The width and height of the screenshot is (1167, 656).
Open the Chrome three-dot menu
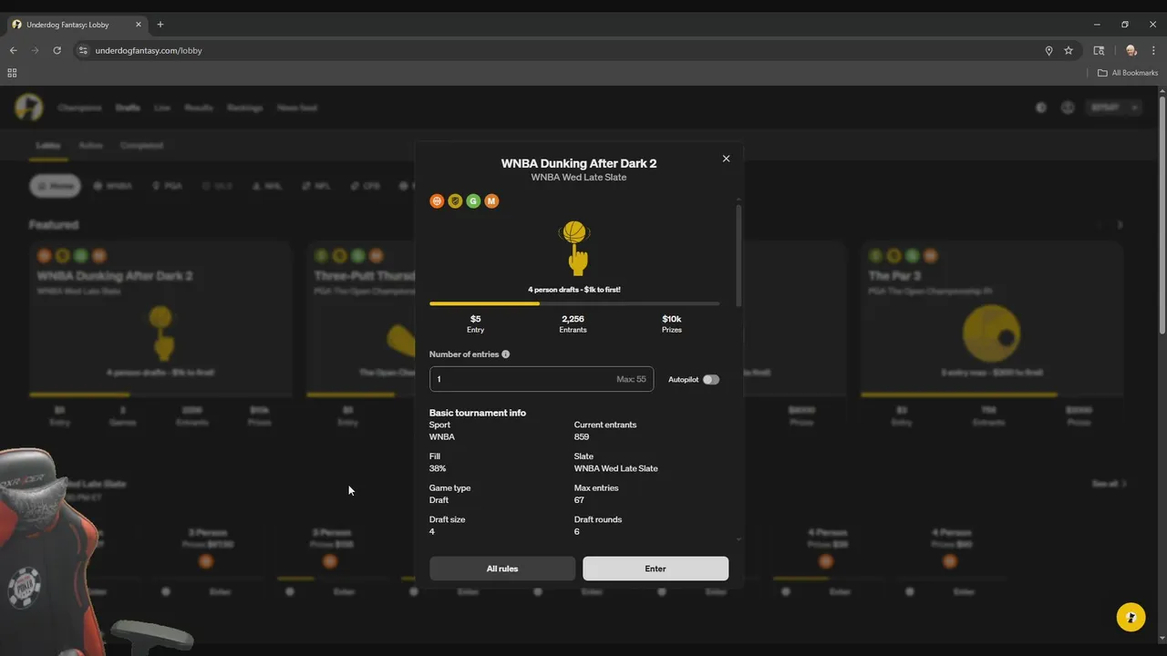coord(1153,50)
